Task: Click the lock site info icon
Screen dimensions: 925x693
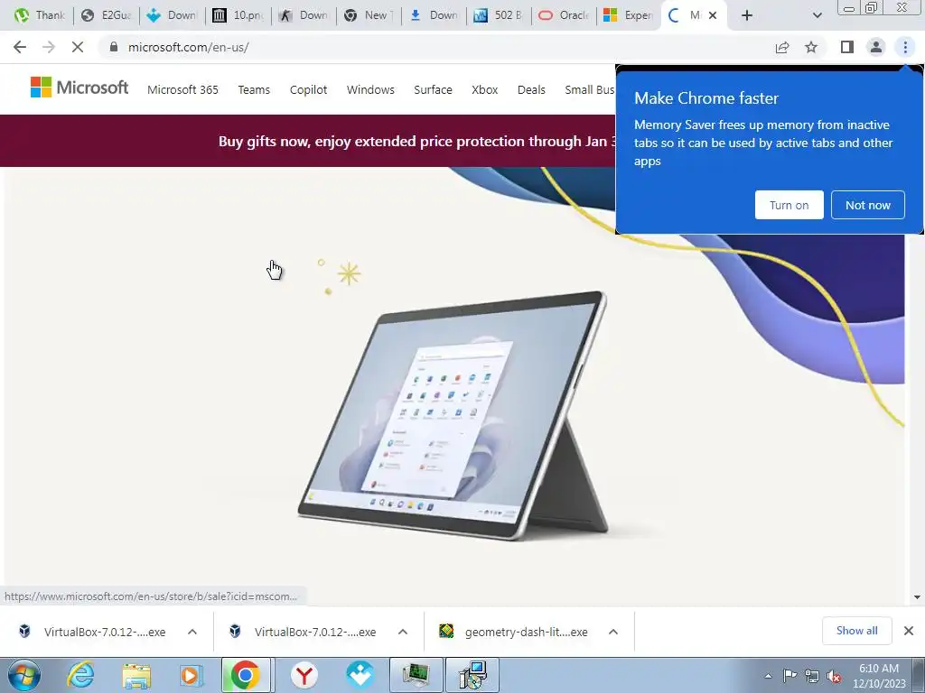Action: click(x=114, y=47)
